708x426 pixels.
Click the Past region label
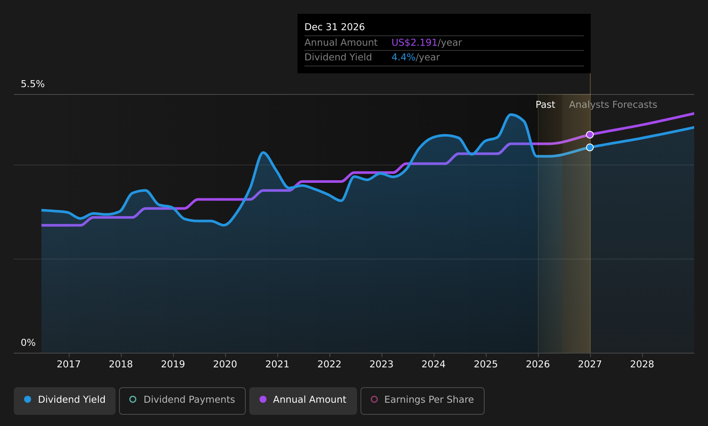point(545,105)
